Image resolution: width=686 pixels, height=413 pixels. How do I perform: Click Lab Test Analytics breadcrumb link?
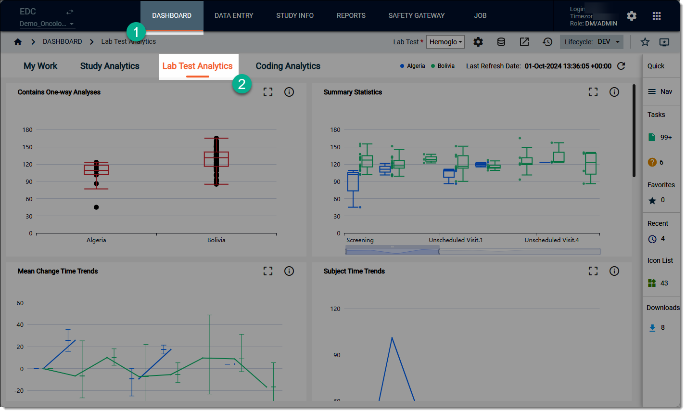128,42
